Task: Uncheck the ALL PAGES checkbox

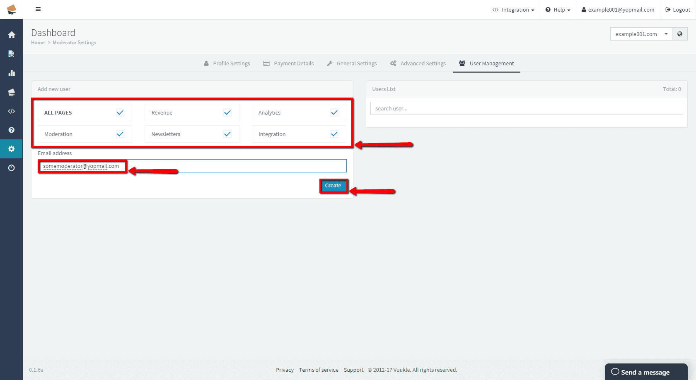Action: pyautogui.click(x=120, y=112)
